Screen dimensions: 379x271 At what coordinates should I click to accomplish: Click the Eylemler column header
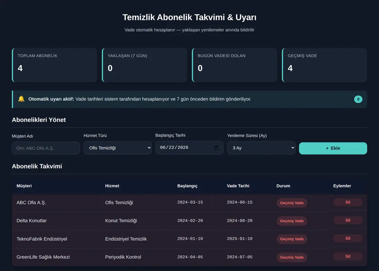[342, 186]
